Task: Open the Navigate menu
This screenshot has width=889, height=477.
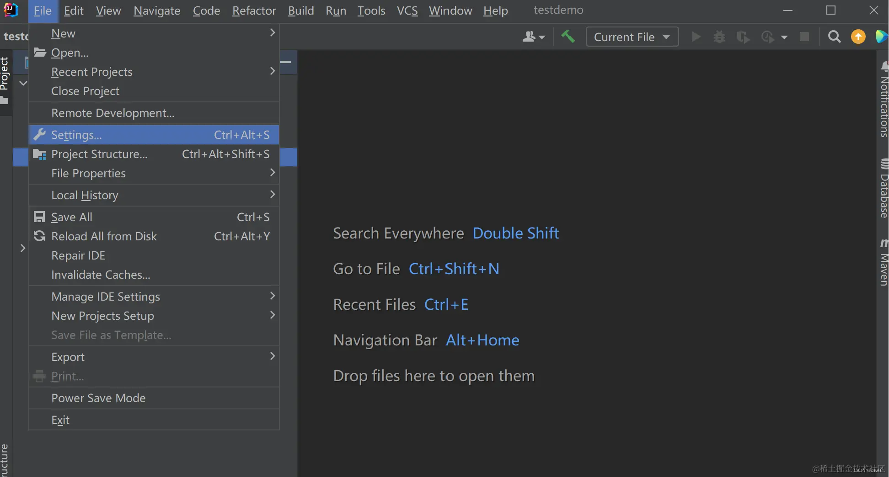Action: click(x=157, y=11)
